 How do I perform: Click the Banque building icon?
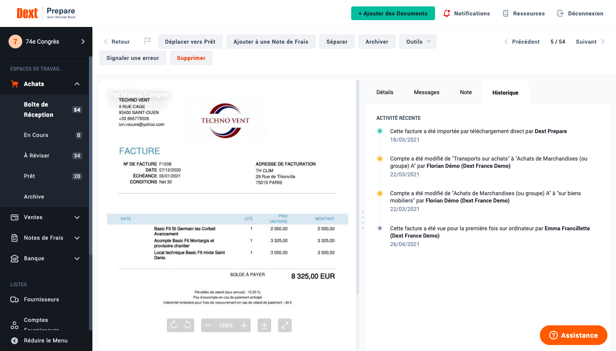pos(15,259)
